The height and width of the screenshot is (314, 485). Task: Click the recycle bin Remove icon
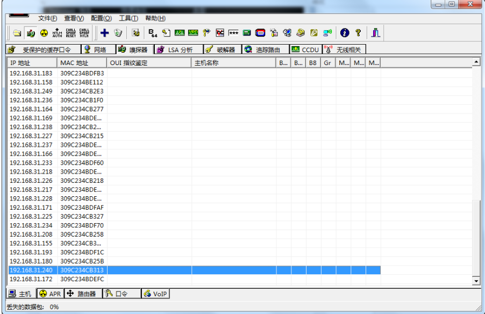click(118, 33)
